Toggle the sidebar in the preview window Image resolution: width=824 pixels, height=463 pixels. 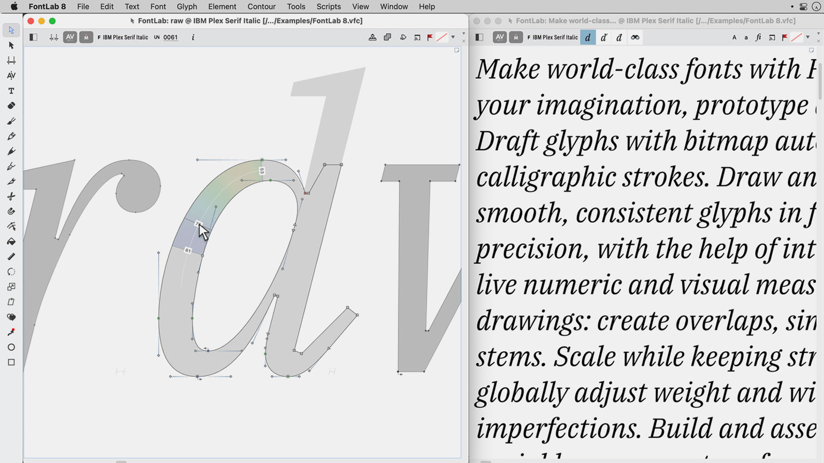(479, 37)
